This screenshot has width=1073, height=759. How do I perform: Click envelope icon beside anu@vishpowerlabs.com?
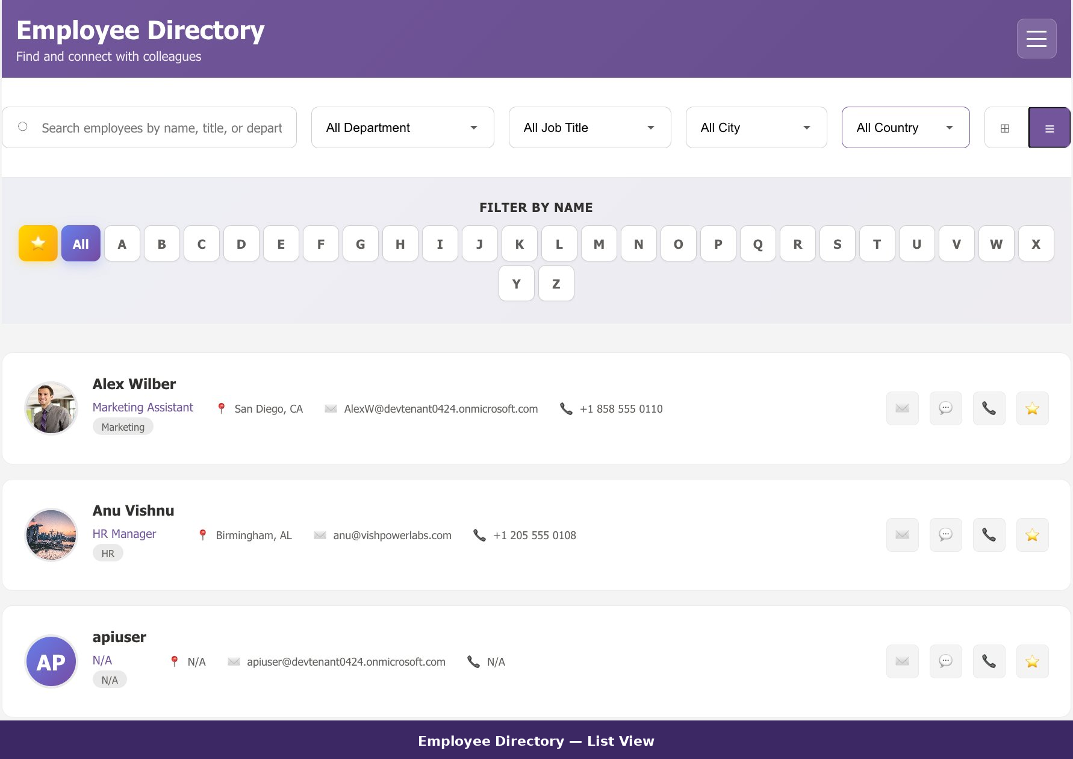320,535
